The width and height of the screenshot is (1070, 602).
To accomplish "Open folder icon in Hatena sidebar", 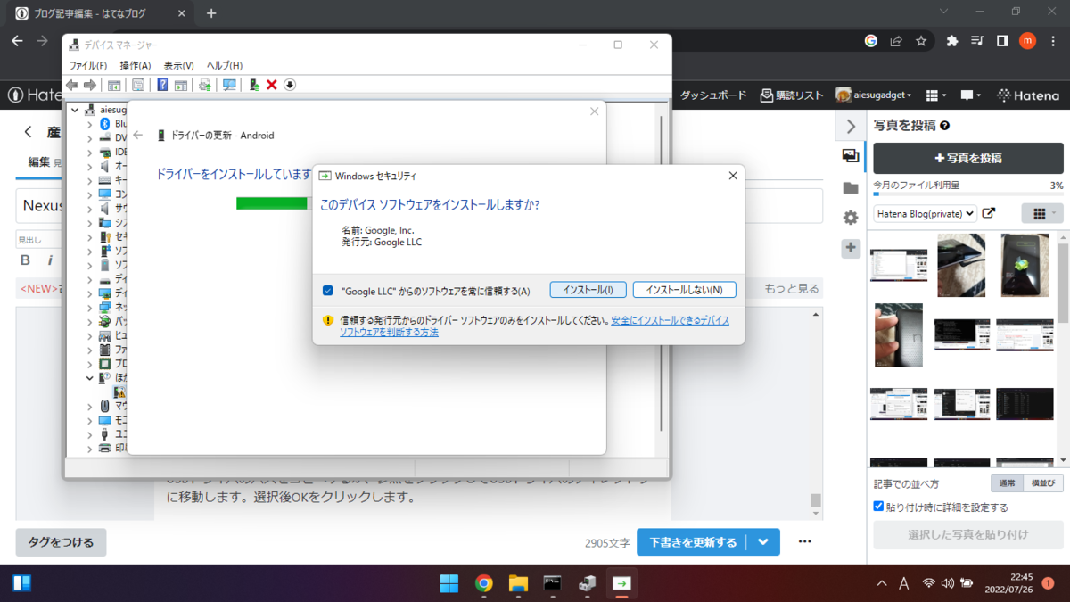I will pos(851,187).
